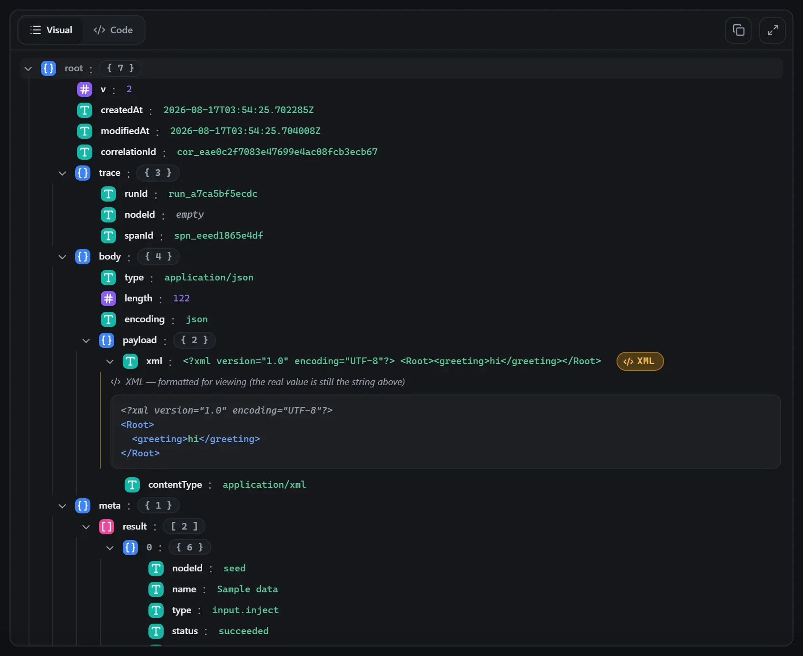This screenshot has width=803, height=656.
Task: Collapse result item 0
Action: pyautogui.click(x=110, y=548)
